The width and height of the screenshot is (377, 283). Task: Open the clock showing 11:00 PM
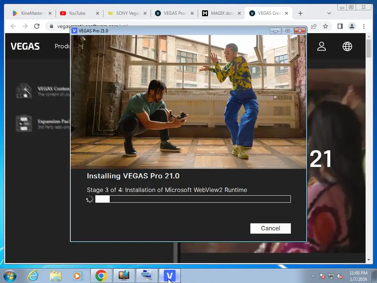tap(358, 276)
